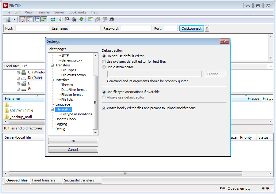Toggle local directory tree display icon
The image size is (276, 194).
click(30, 19)
